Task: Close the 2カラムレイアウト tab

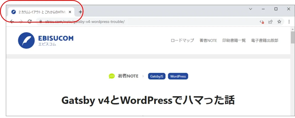Action: point(70,12)
